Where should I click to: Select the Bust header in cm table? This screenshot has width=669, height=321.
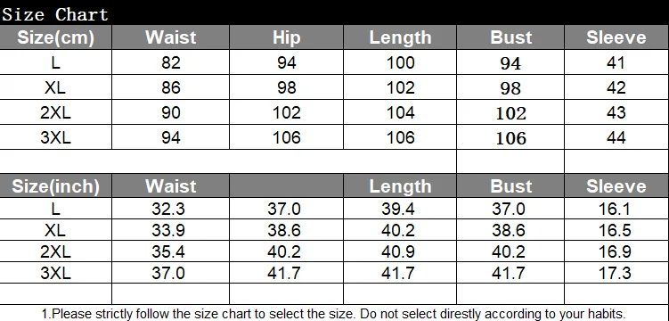point(510,37)
